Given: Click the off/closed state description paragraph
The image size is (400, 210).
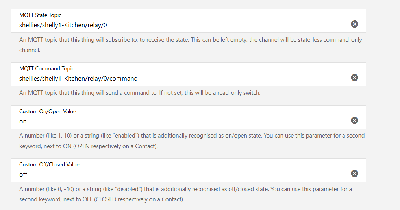Looking at the screenshot, I should pyautogui.click(x=185, y=194).
